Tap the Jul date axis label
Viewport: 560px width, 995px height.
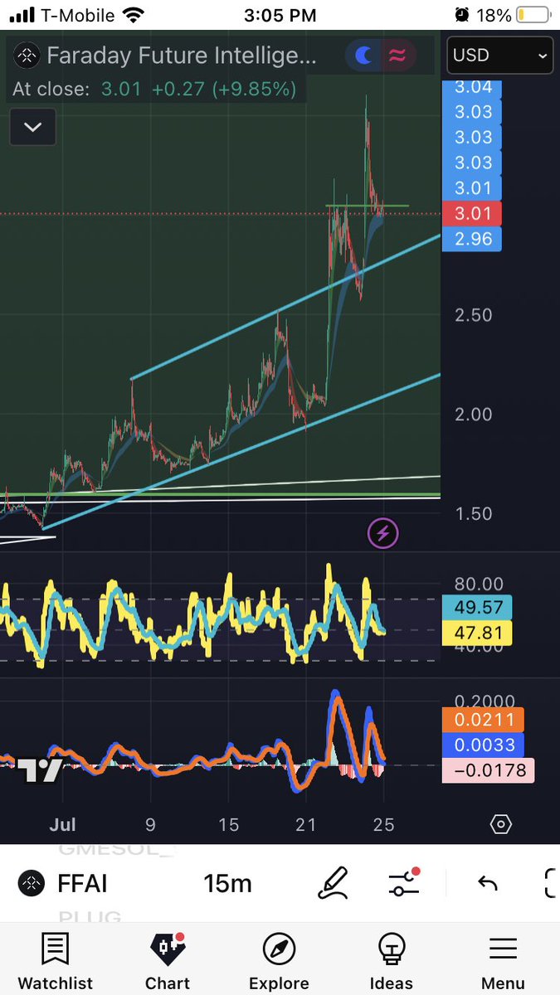click(x=62, y=825)
